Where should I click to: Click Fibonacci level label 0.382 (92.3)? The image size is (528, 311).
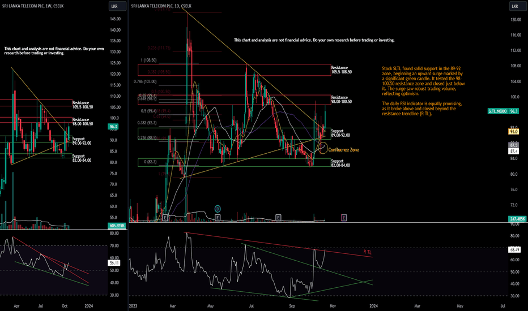(x=147, y=123)
